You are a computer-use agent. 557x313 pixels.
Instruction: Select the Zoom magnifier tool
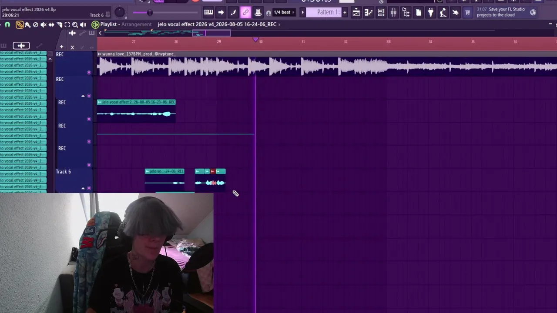click(x=75, y=25)
